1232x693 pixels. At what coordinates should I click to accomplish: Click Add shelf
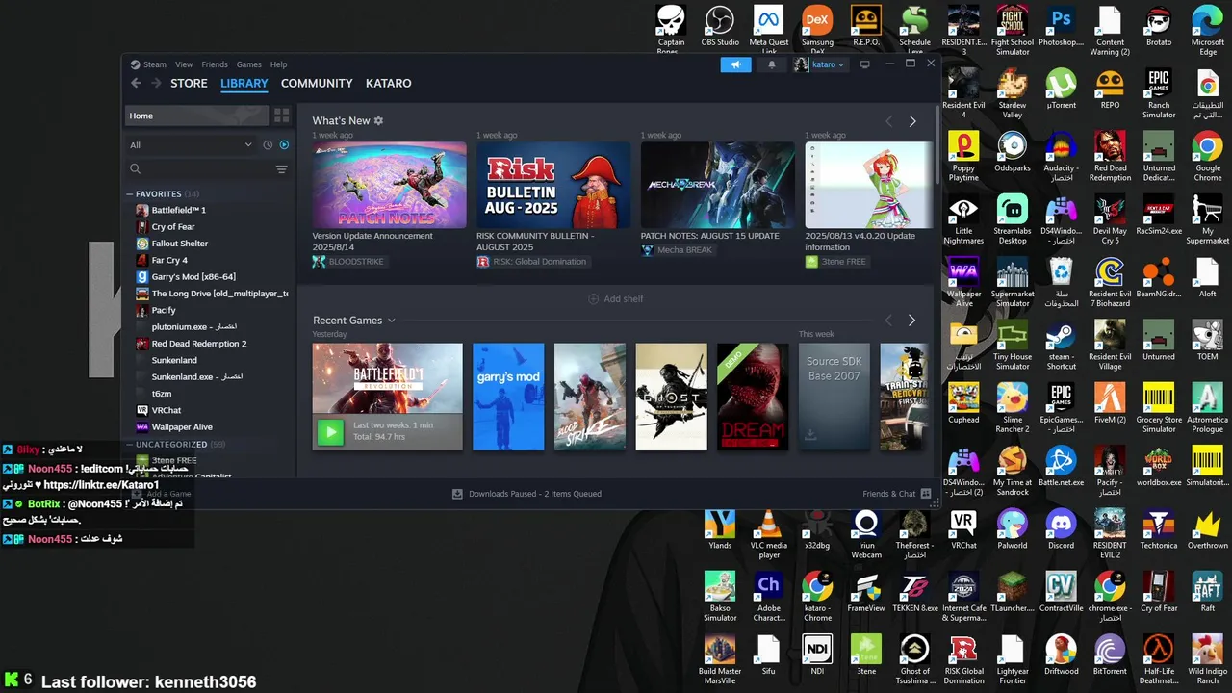coord(616,298)
